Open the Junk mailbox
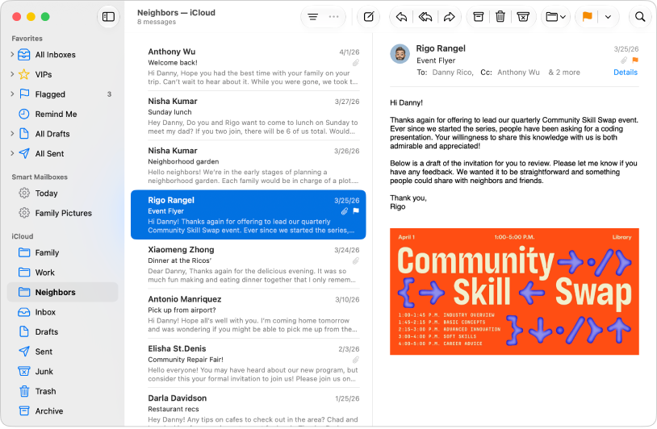 (63, 371)
